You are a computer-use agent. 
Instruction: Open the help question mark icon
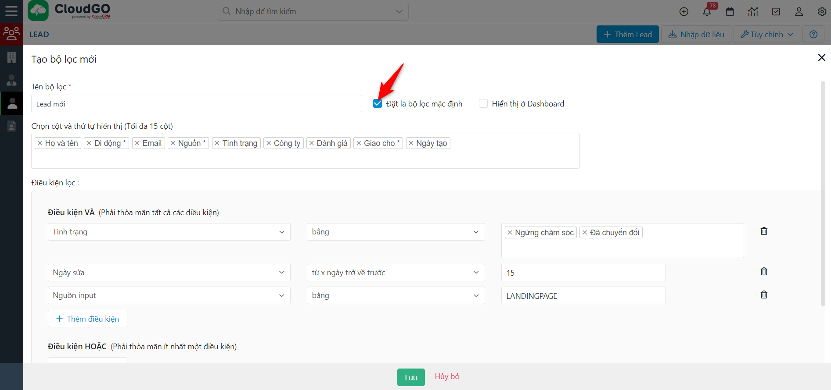pos(813,34)
